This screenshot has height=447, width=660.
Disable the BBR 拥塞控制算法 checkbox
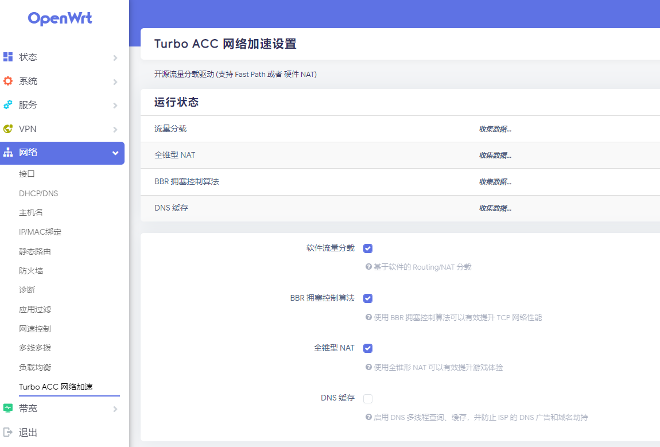367,298
